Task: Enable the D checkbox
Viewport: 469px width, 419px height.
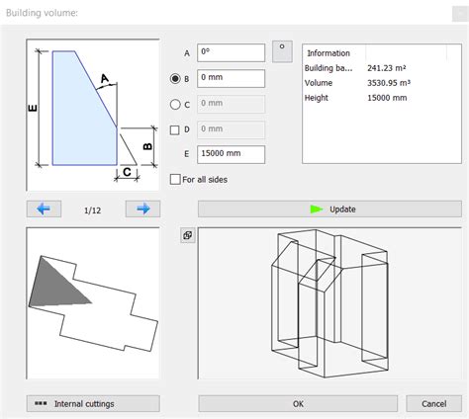Action: tap(175, 129)
